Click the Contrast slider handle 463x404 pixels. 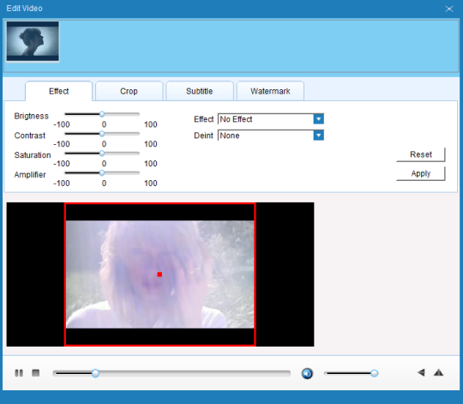point(102,134)
